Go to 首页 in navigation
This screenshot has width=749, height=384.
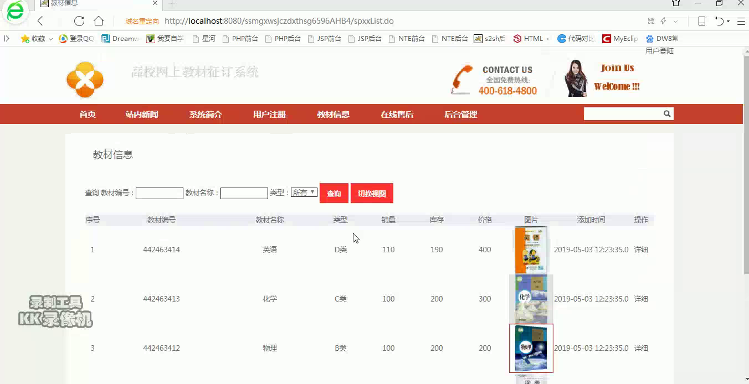pos(88,115)
